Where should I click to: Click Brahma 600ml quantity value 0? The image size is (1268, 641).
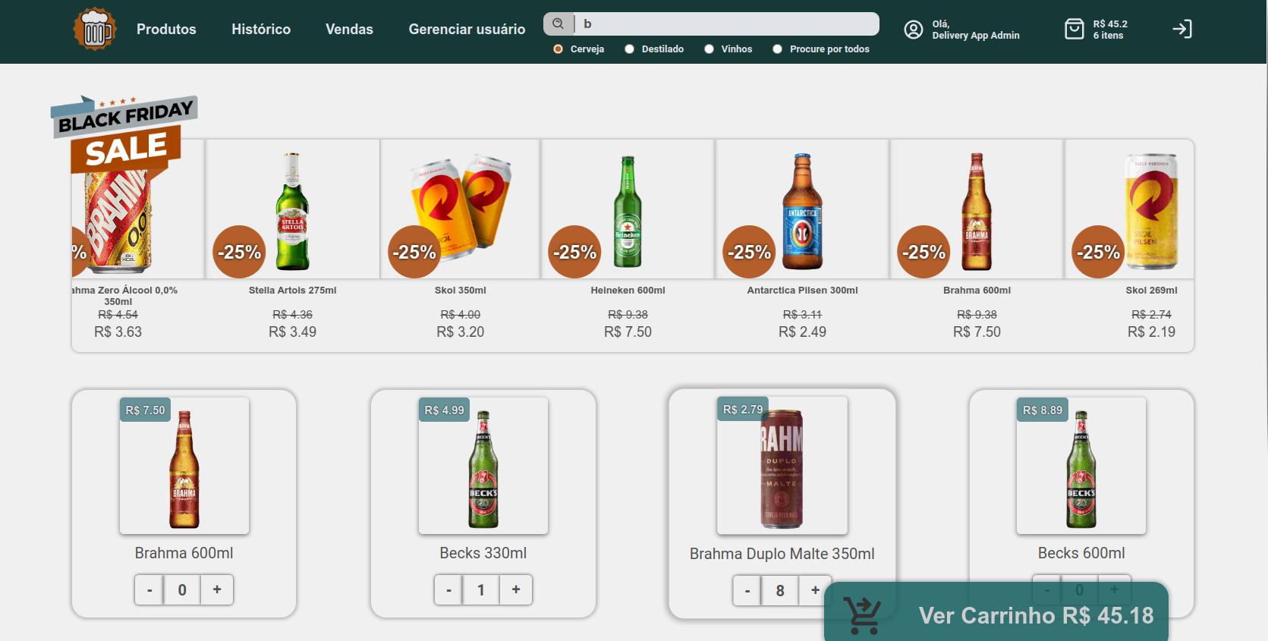[182, 589]
